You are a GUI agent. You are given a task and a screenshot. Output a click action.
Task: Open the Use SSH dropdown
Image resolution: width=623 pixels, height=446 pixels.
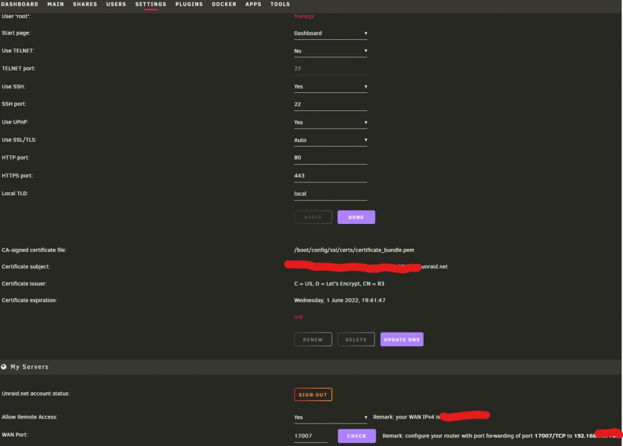pyautogui.click(x=331, y=87)
